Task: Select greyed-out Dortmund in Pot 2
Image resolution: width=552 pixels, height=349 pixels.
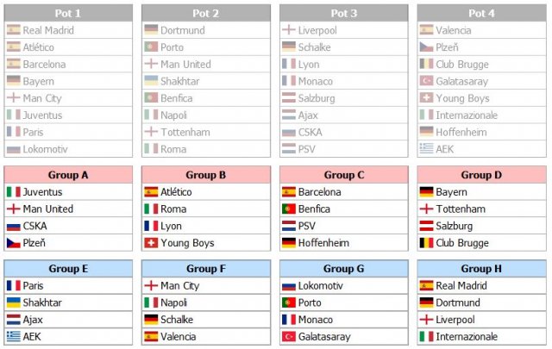Action: click(183, 30)
